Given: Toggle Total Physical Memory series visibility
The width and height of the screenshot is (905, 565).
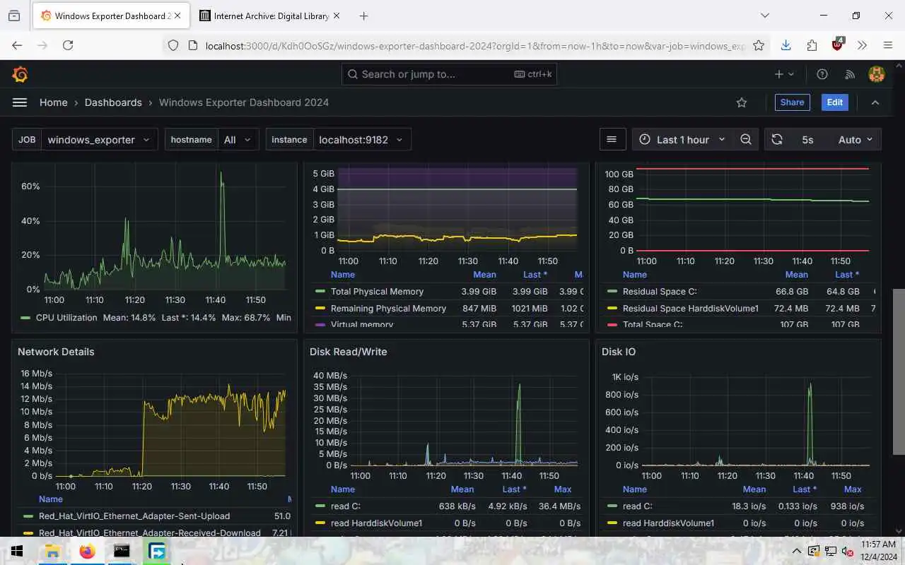Looking at the screenshot, I should point(377,292).
